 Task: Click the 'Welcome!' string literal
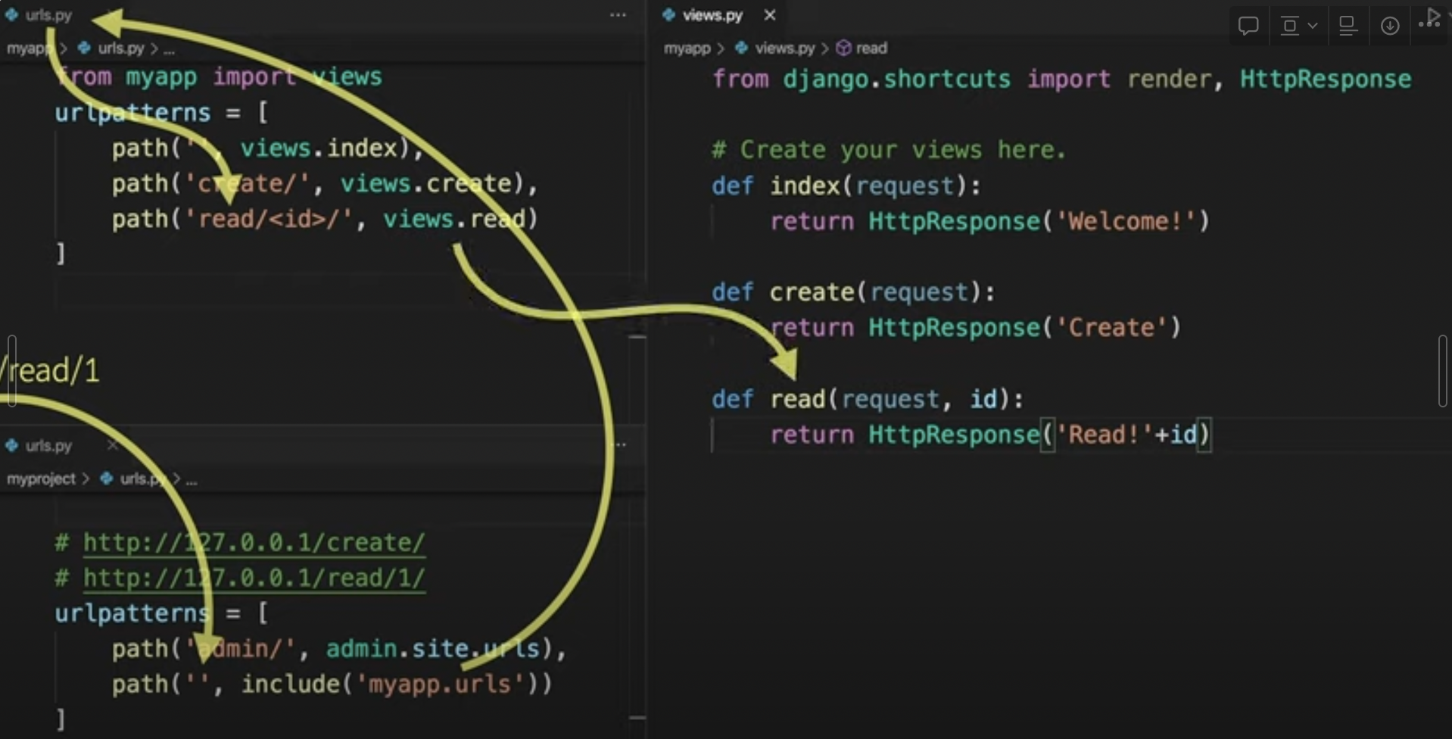pos(1126,221)
